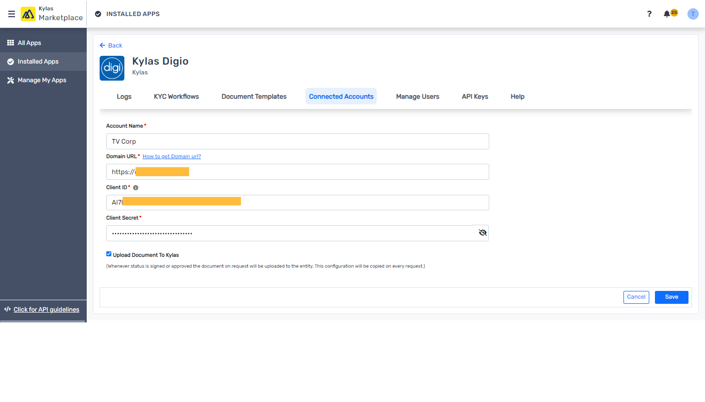705x402 pixels.
Task: Click for API guidelines
Action: pos(46,309)
